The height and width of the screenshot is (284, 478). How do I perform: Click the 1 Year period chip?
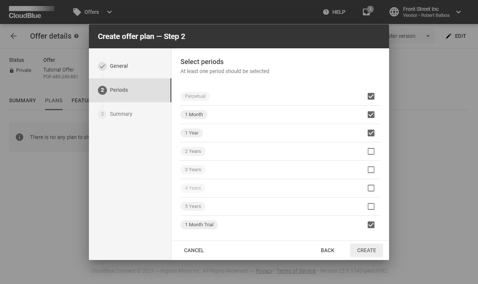pos(192,133)
